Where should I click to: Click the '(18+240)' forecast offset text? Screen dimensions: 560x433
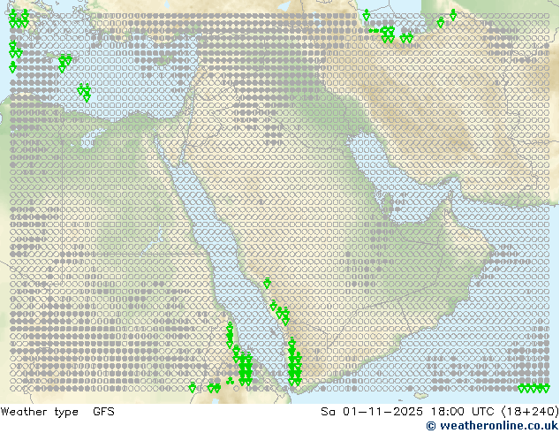[530, 412]
